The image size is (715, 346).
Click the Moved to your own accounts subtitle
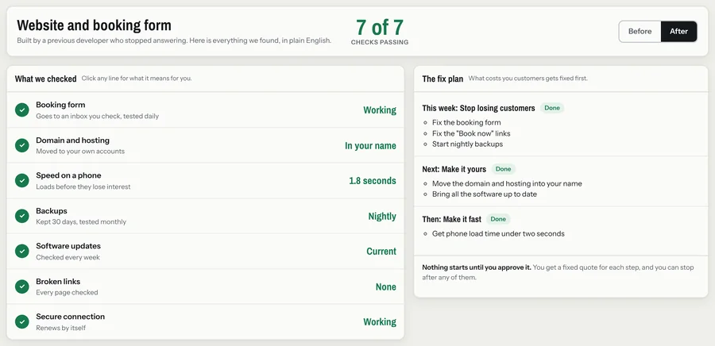pyautogui.click(x=80, y=151)
